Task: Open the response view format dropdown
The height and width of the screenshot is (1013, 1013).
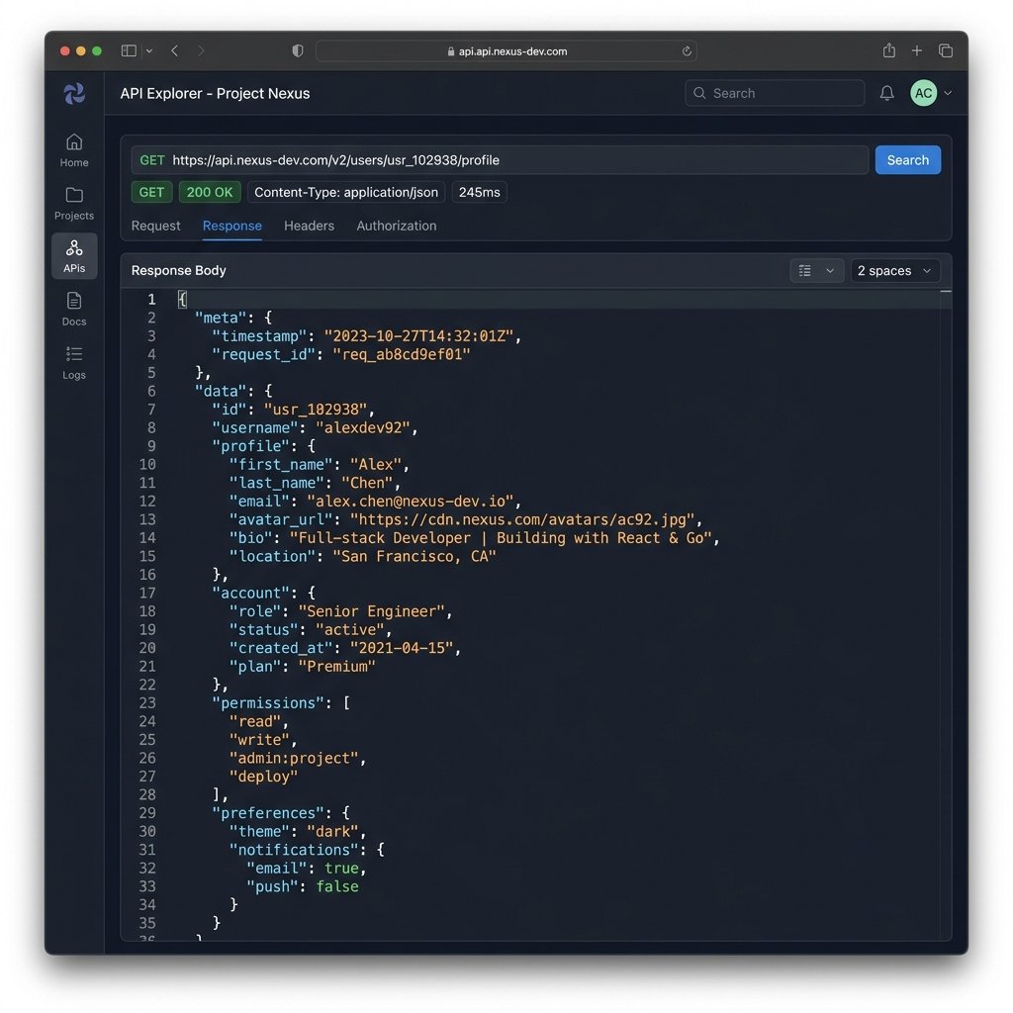Action: pyautogui.click(x=816, y=271)
